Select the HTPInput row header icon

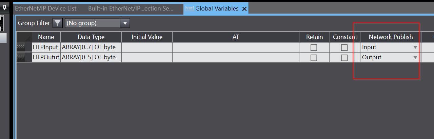pos(20,47)
